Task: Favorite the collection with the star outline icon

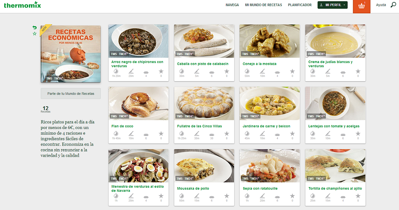Action: pyautogui.click(x=35, y=34)
